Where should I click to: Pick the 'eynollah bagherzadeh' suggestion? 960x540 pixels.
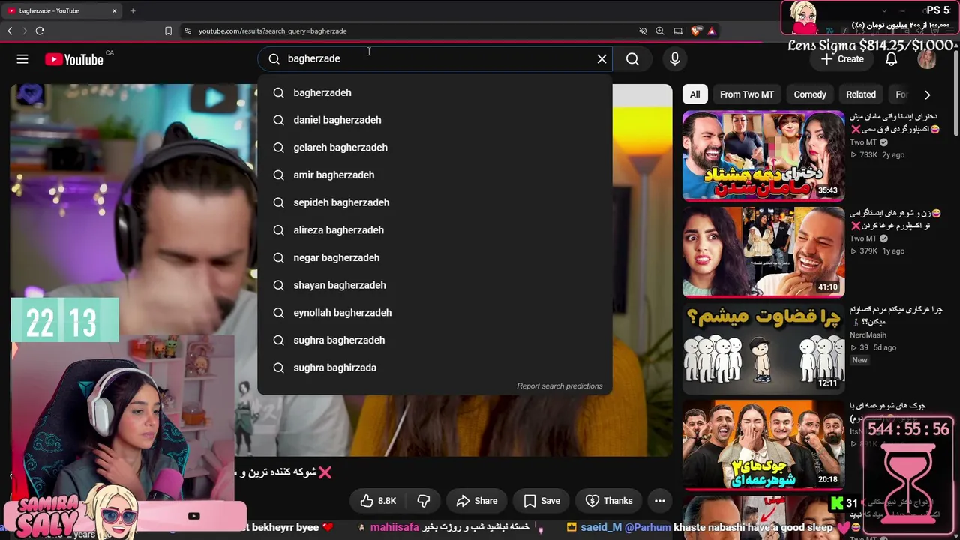pyautogui.click(x=435, y=313)
